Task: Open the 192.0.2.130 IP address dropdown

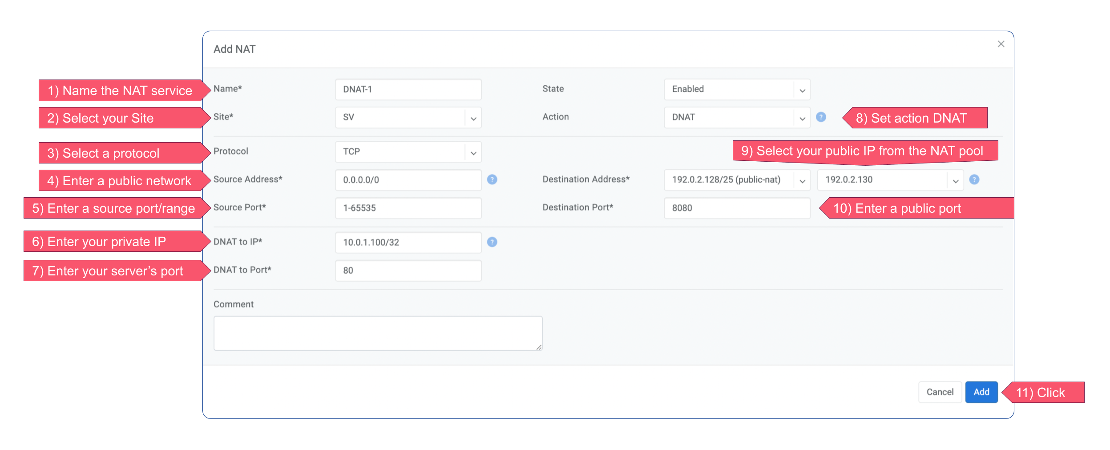Action: click(x=890, y=180)
